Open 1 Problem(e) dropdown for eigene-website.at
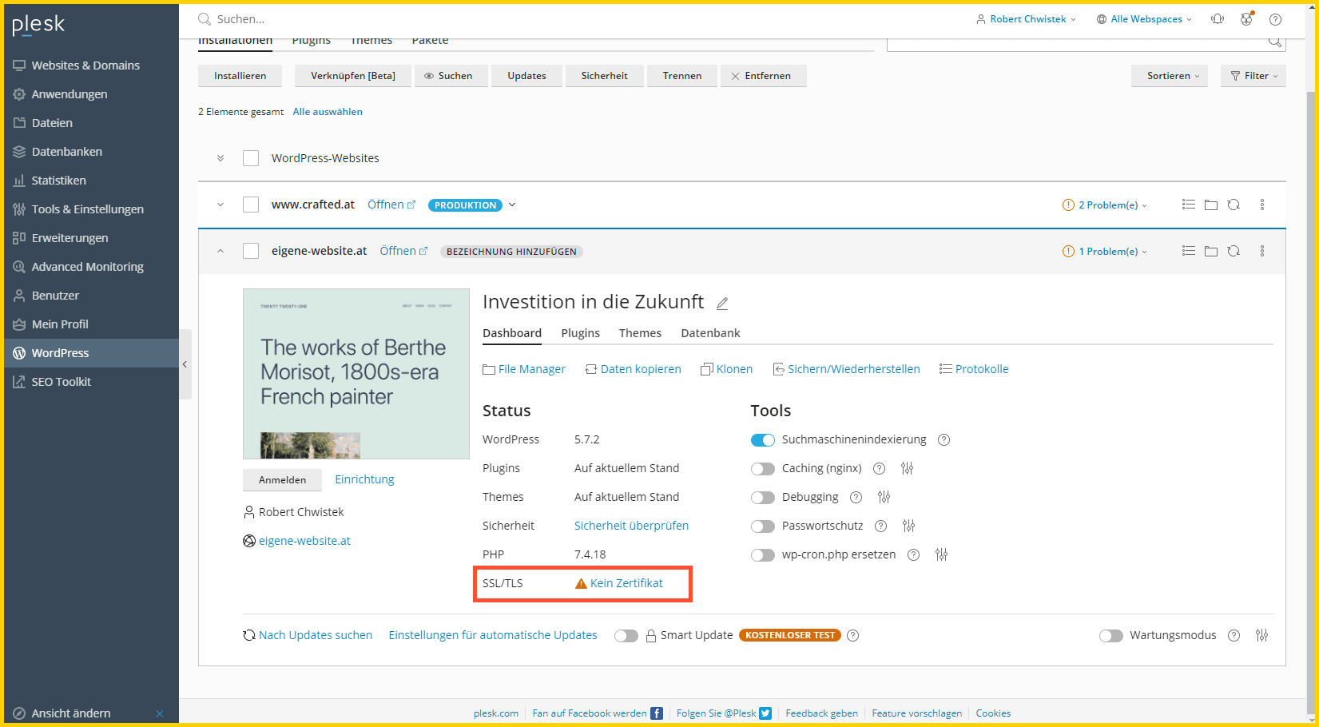This screenshot has width=1319, height=727. 1105,252
